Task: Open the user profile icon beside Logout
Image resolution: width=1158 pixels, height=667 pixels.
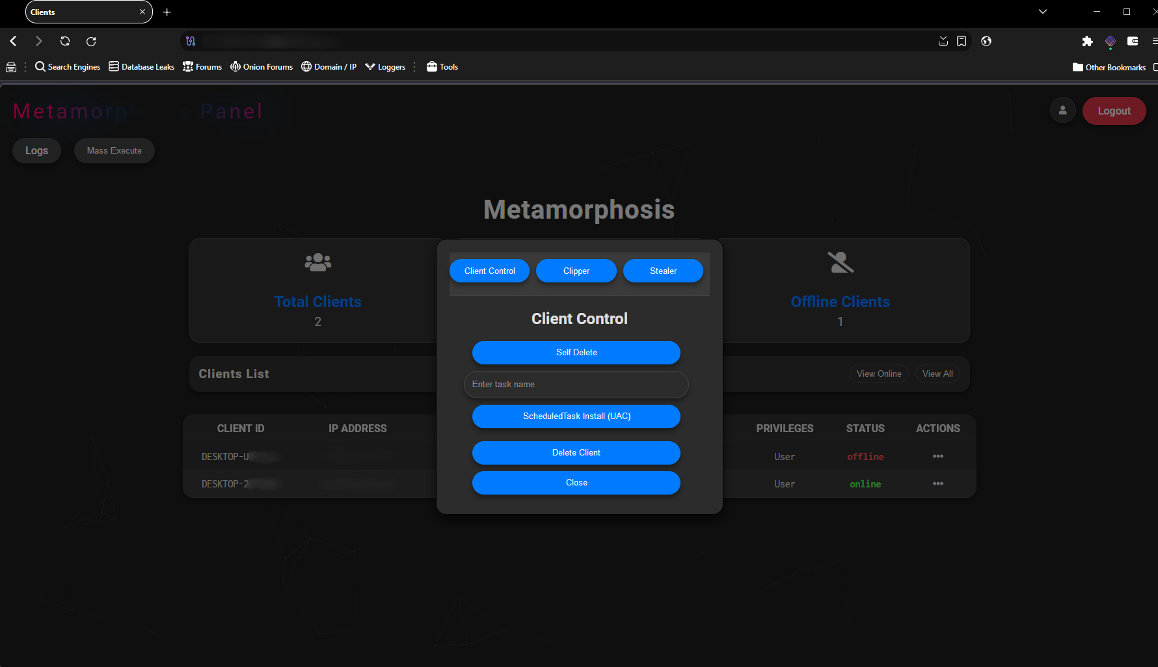Action: (x=1063, y=111)
